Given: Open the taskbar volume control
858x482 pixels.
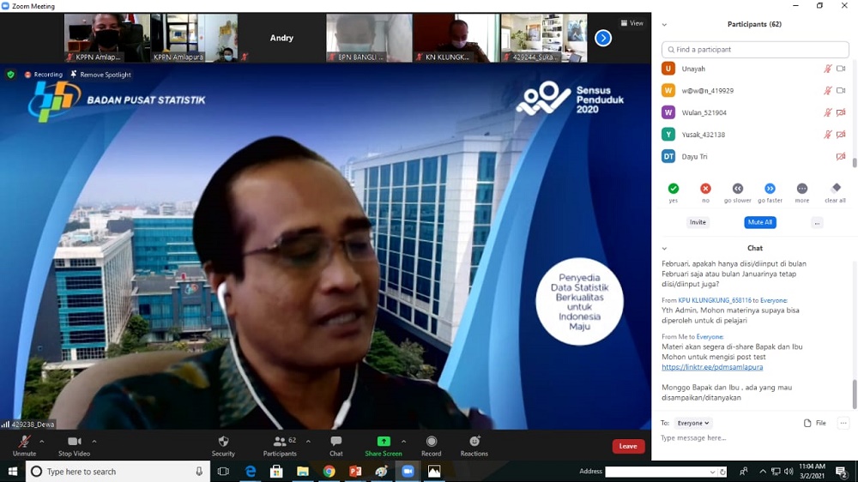Looking at the screenshot, I should (789, 471).
